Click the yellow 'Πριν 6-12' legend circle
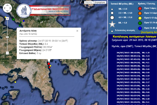This screenshot has width=157, height=105. pos(140,18)
